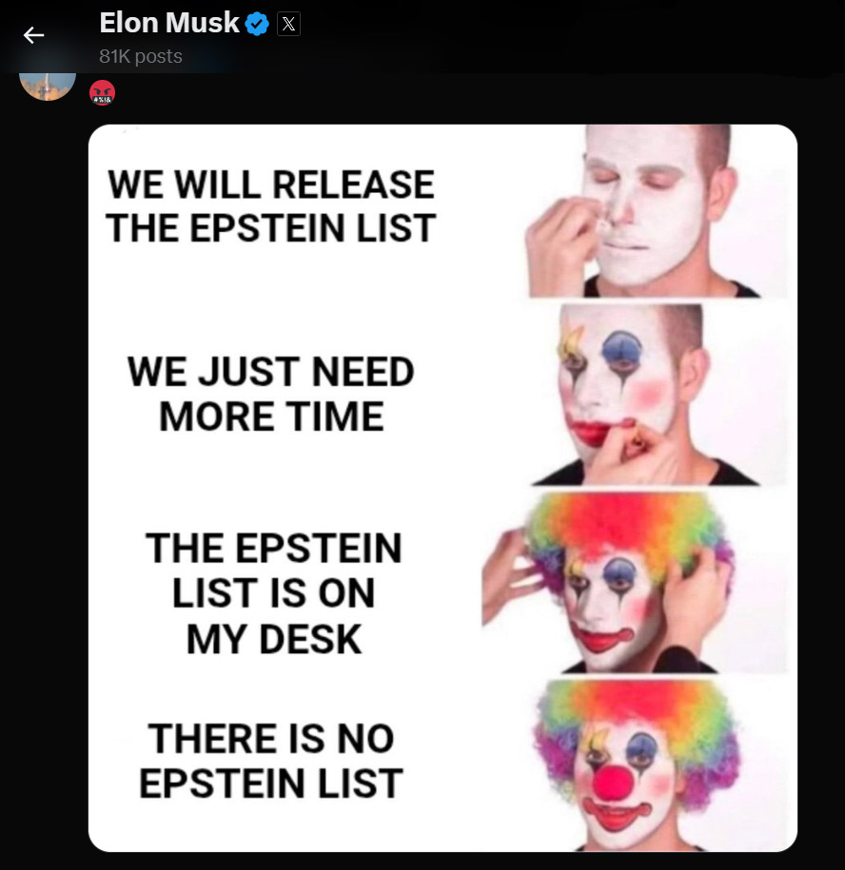Open the rocket profile avatar picture
Viewport: 845px width, 870px height.
[x=48, y=86]
